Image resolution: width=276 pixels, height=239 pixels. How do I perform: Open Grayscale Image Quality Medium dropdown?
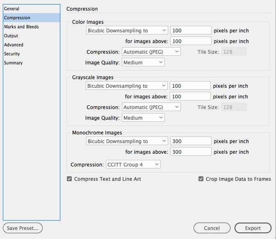143,118
